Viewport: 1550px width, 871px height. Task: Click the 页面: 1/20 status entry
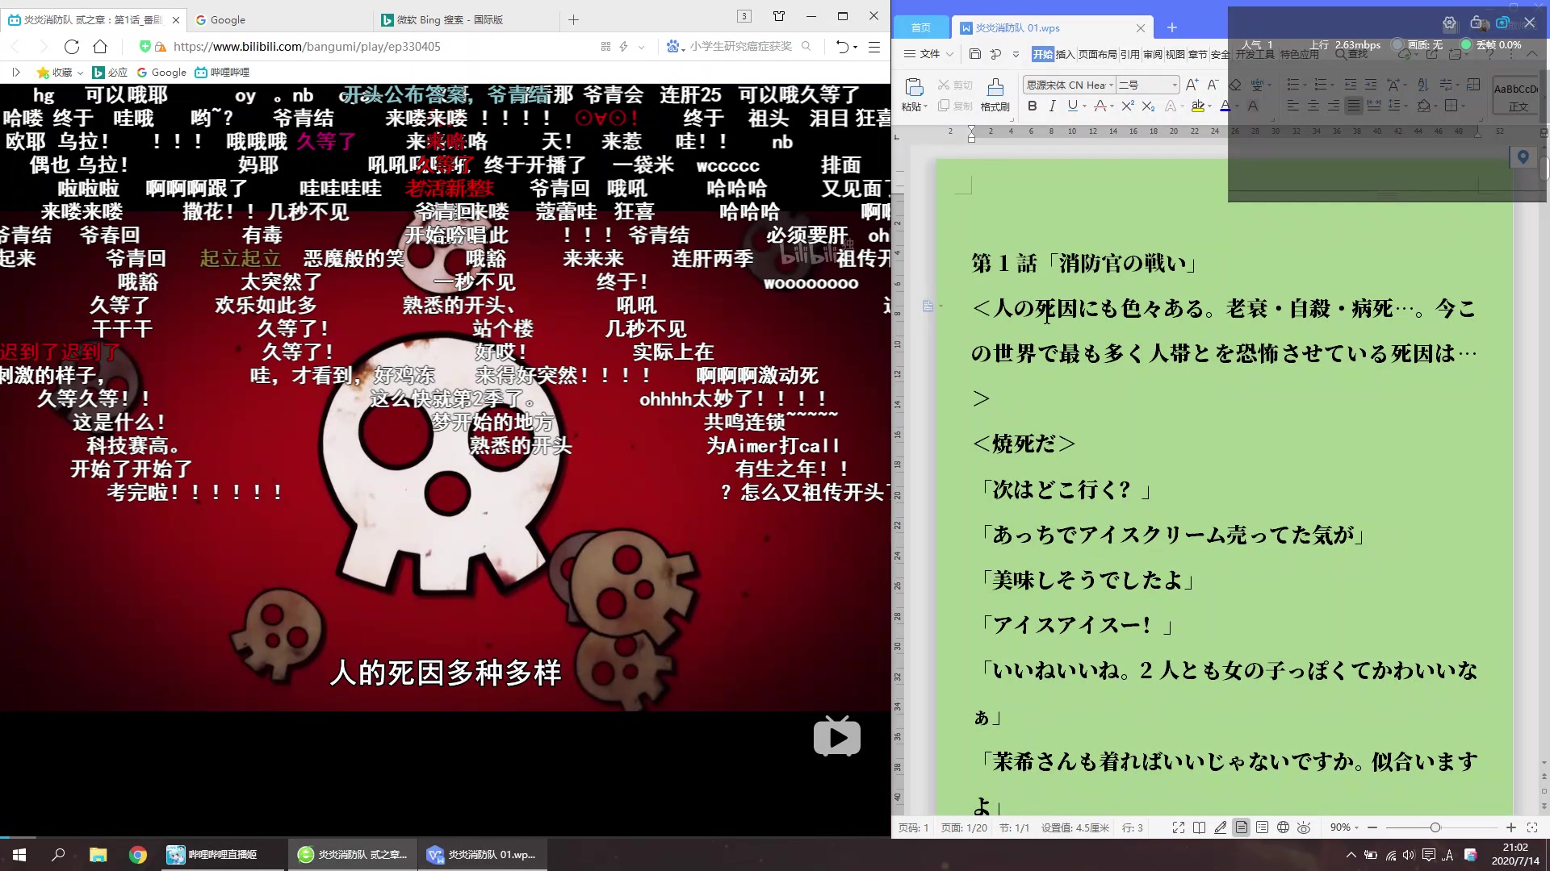tap(964, 827)
